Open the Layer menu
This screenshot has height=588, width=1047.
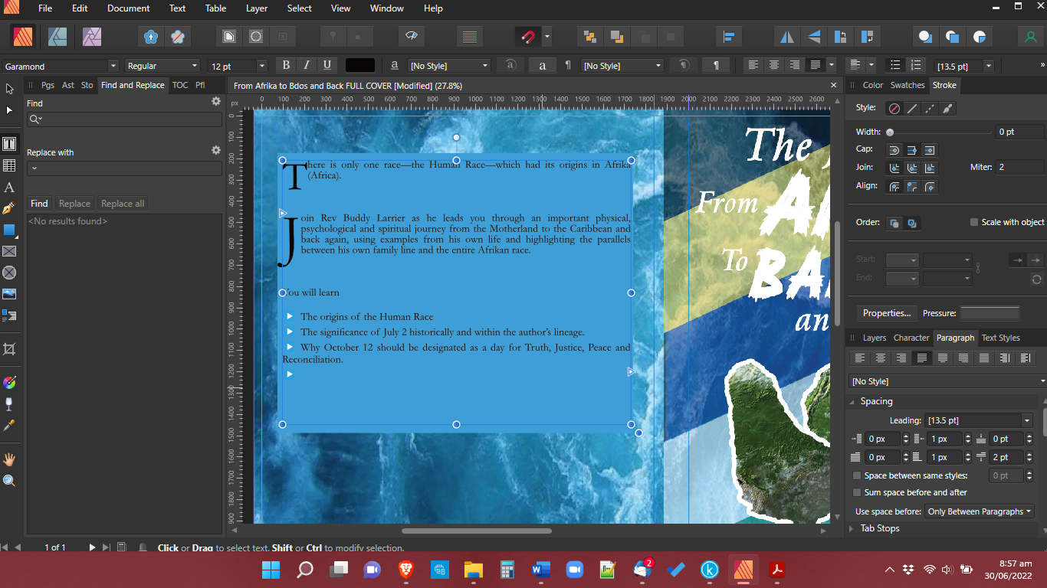[256, 8]
